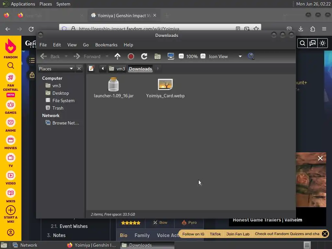The height and width of the screenshot is (249, 332).
Task: Toggle reader view icon in address bar
Action: (238, 29)
